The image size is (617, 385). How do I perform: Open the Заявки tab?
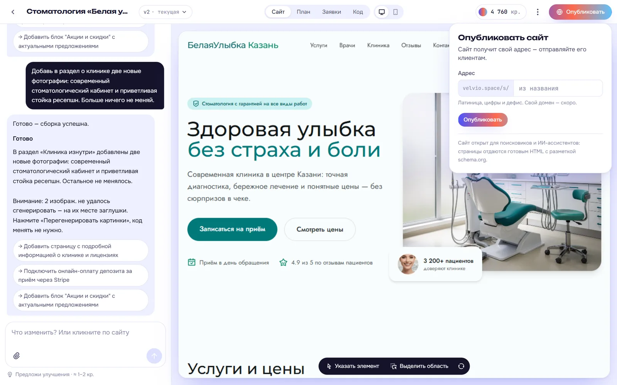pyautogui.click(x=332, y=12)
